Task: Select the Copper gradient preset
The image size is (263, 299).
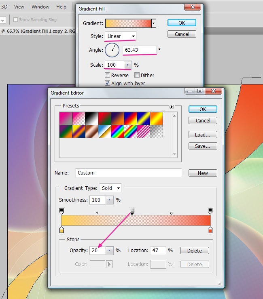Action: [91, 131]
